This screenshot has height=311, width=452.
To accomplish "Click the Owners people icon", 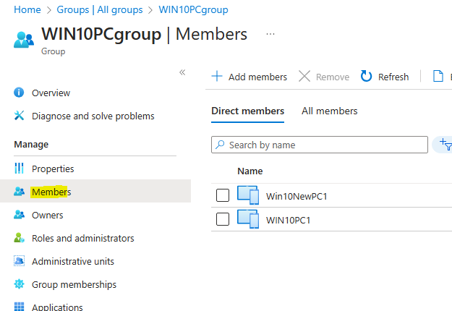I will click(19, 215).
